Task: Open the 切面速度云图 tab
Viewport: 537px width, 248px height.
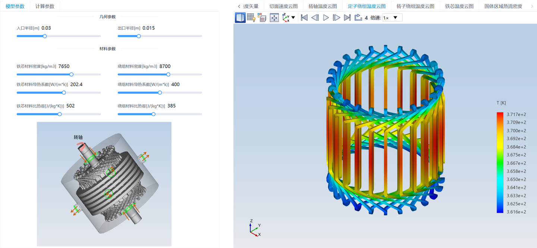Action: point(283,6)
